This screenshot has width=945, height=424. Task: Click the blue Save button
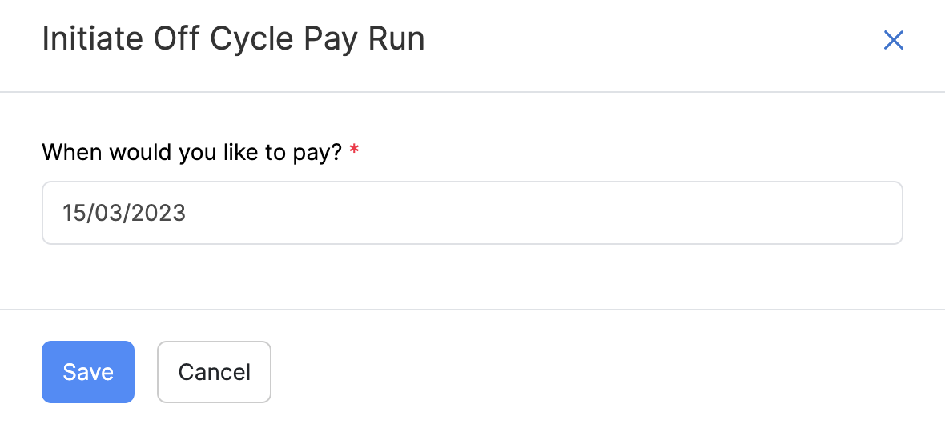(88, 372)
